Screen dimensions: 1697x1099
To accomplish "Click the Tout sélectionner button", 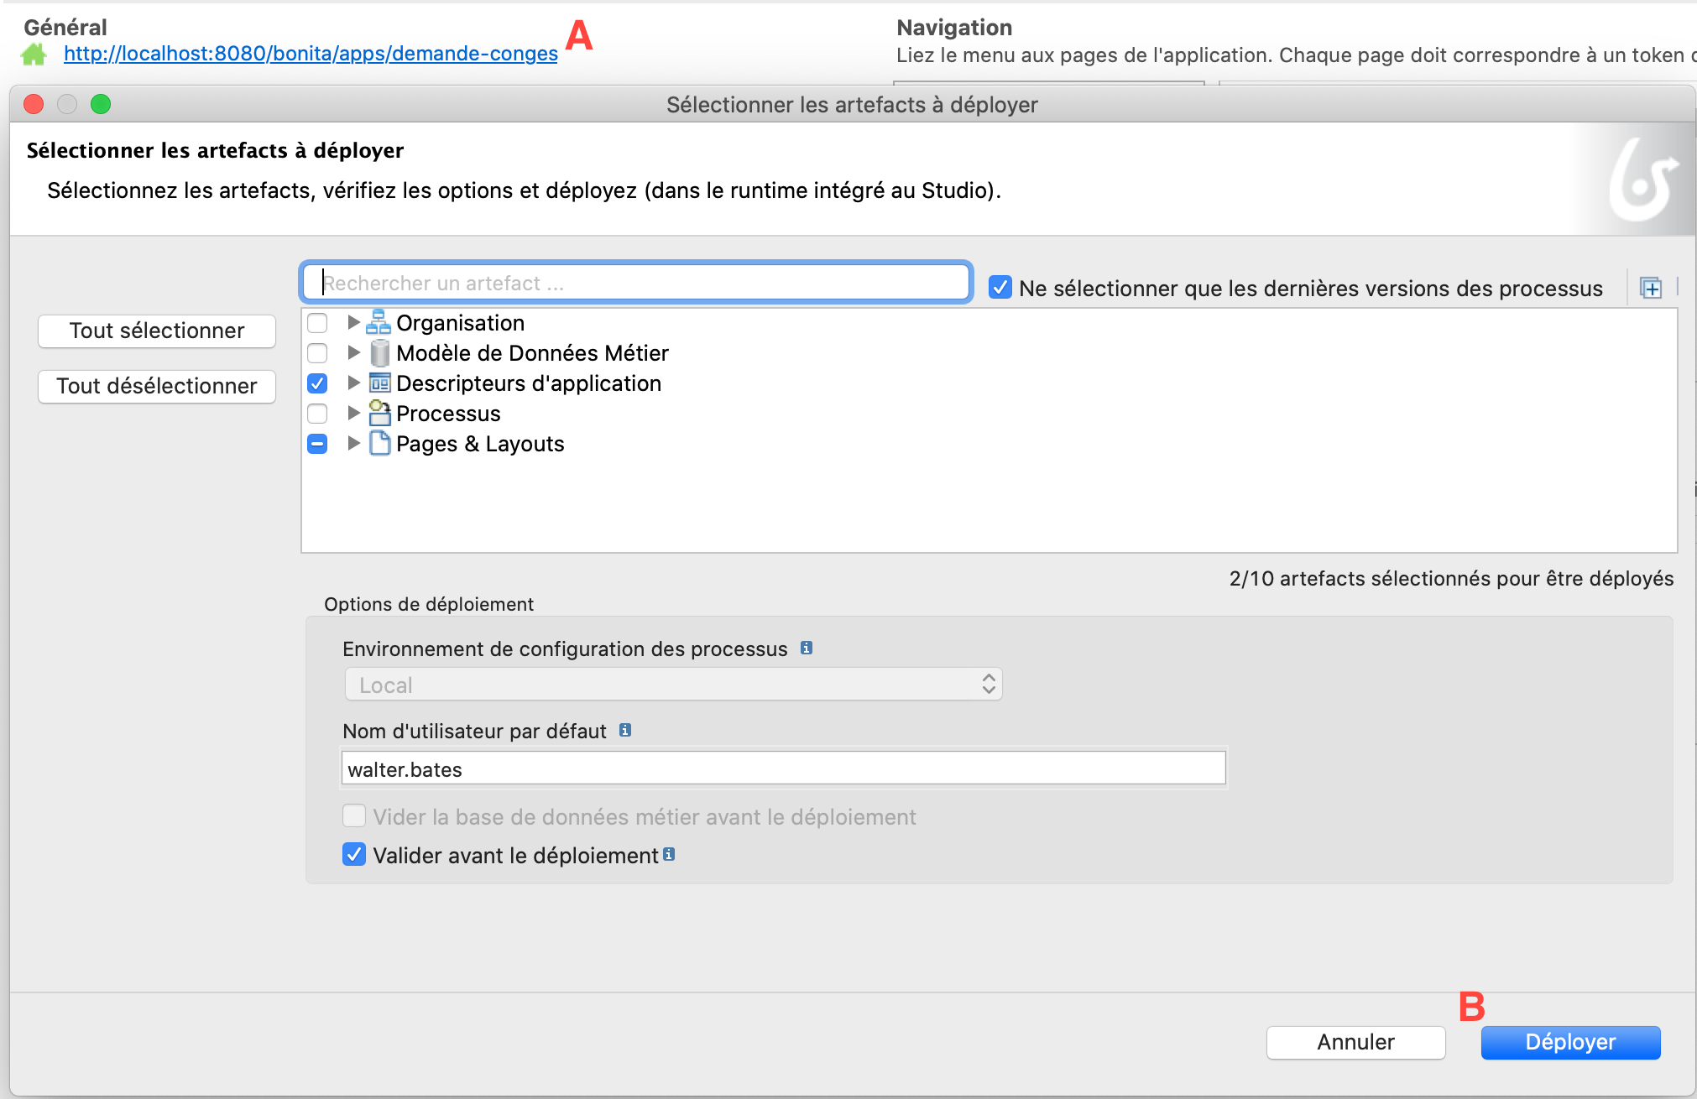I will tap(157, 329).
